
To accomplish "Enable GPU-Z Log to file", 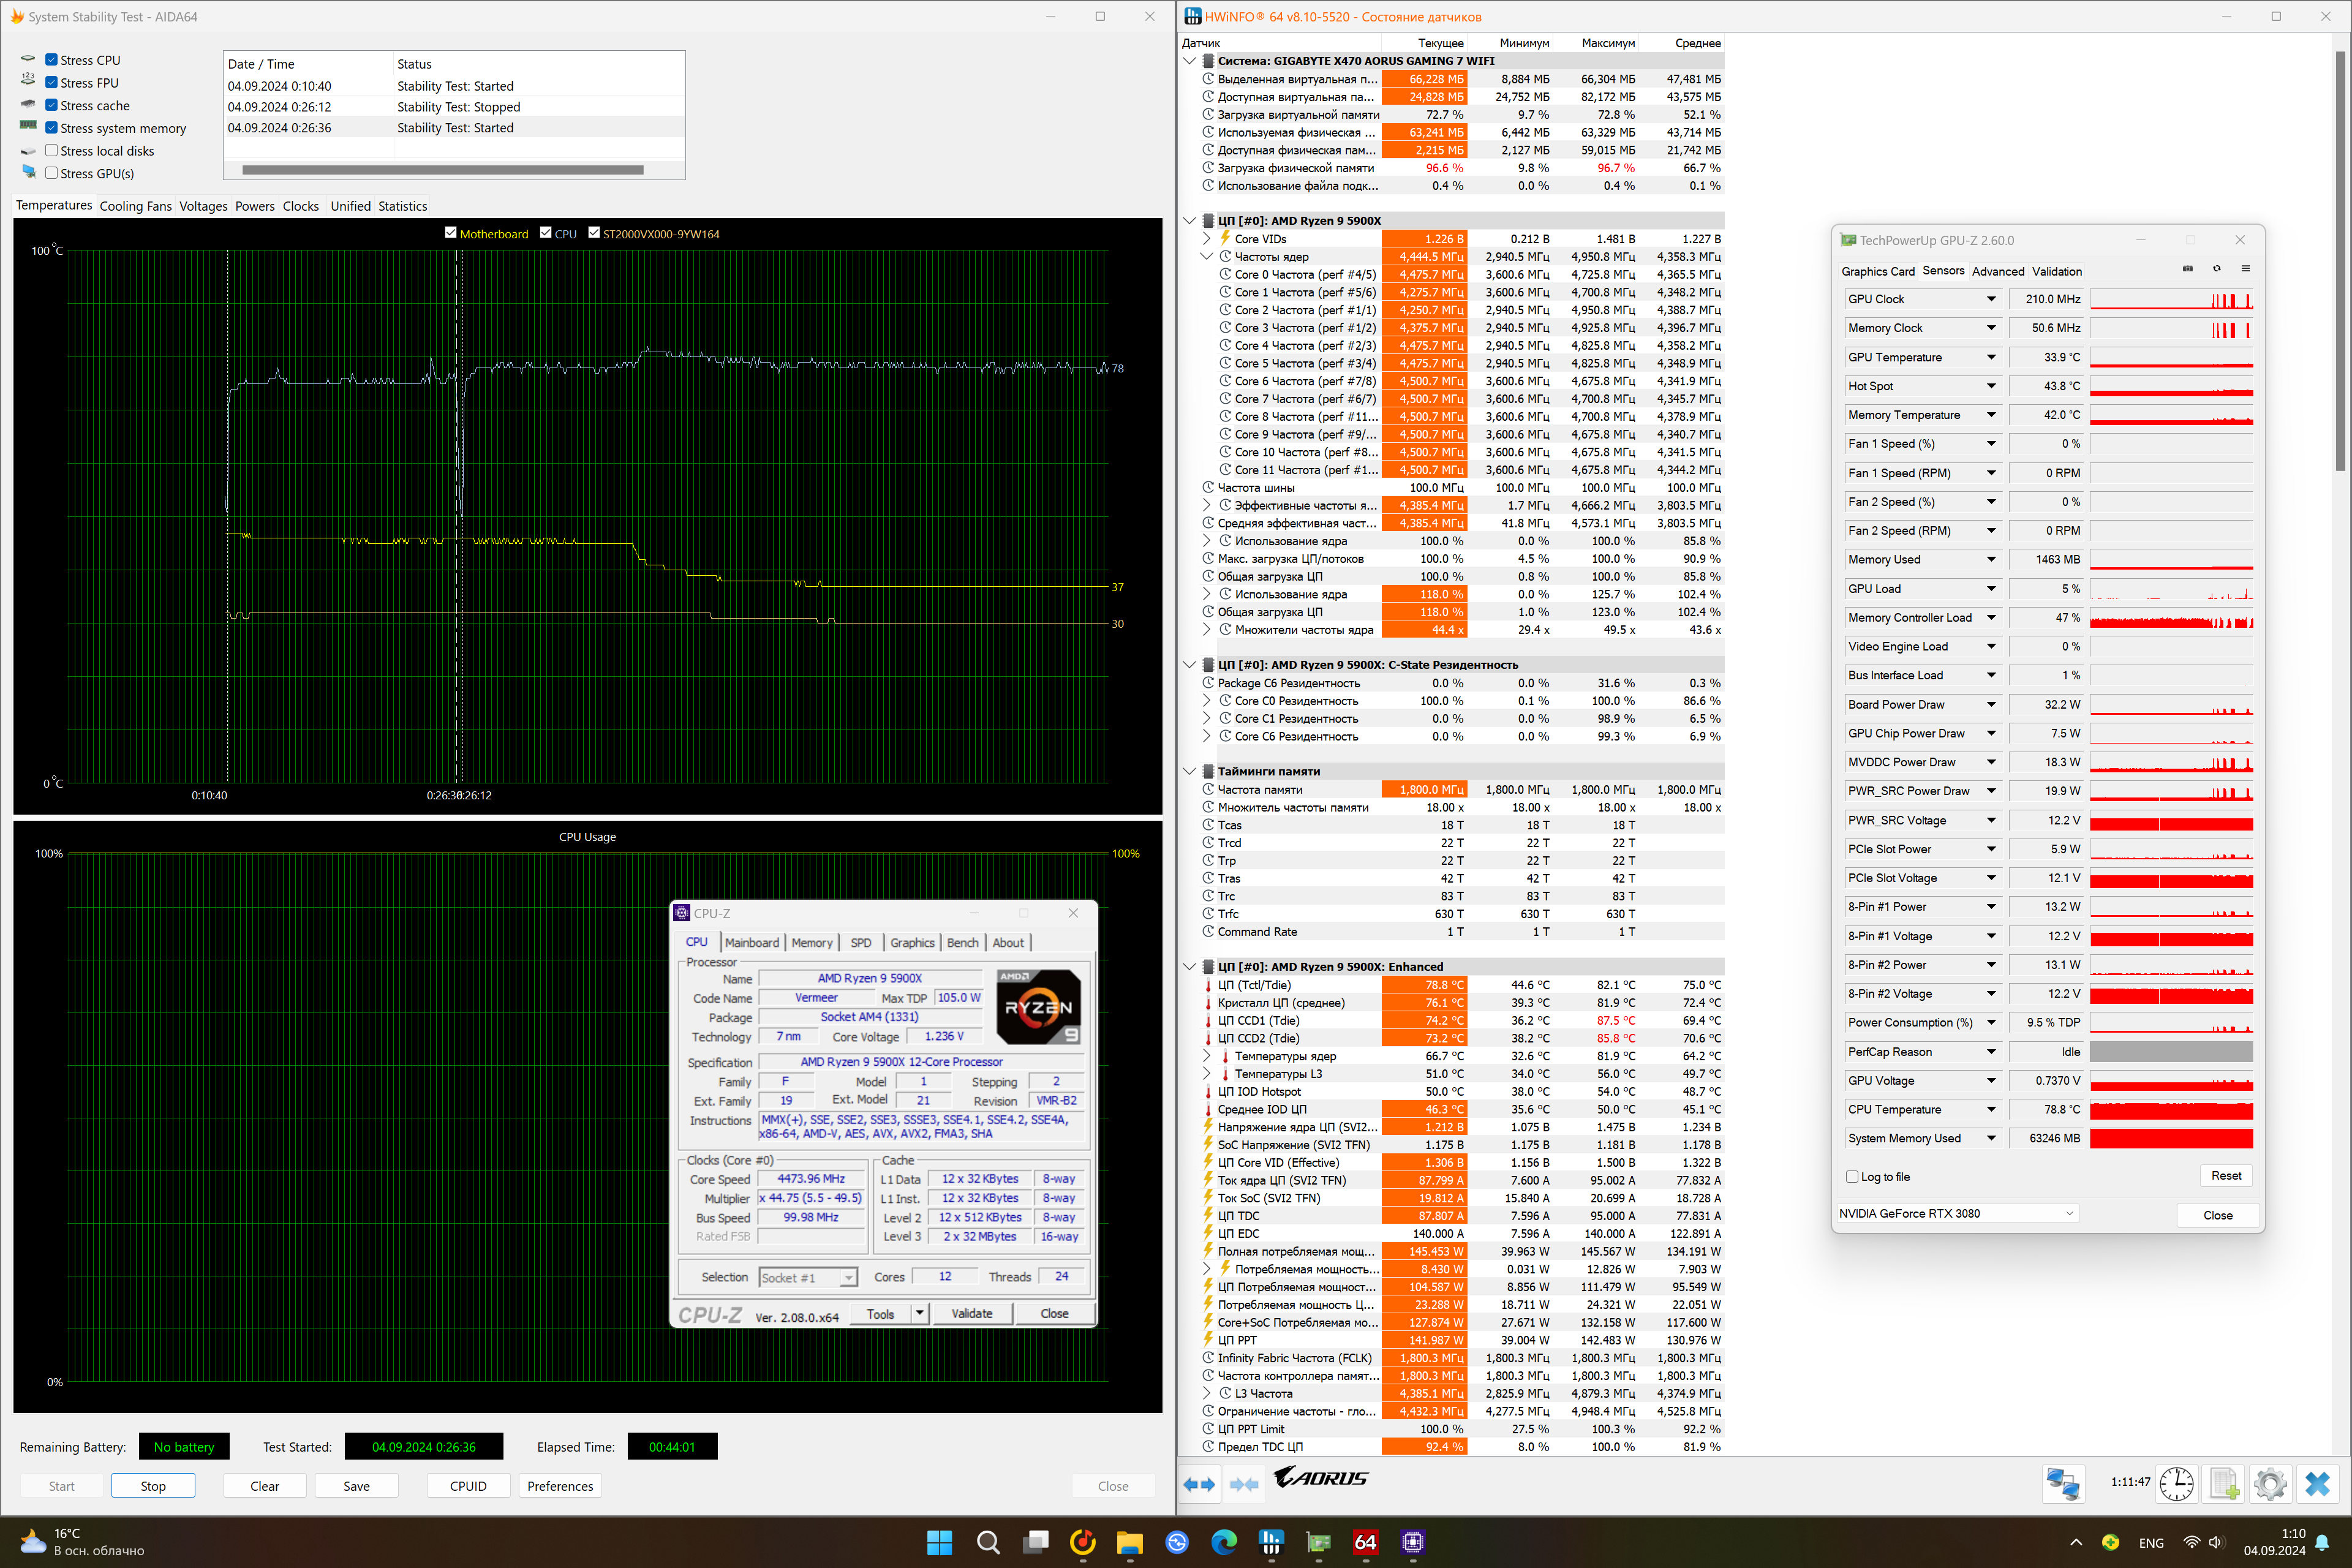I will point(1852,1176).
